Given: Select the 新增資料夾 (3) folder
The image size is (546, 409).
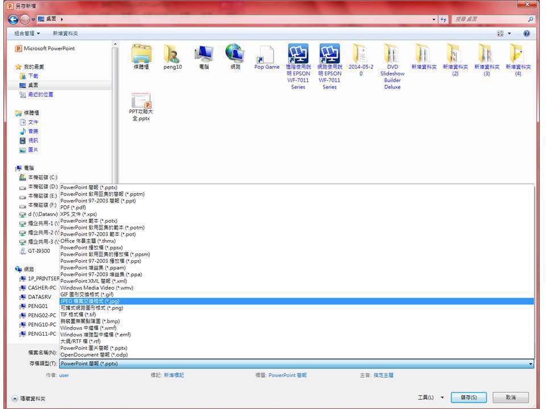Looking at the screenshot, I should [x=487, y=60].
